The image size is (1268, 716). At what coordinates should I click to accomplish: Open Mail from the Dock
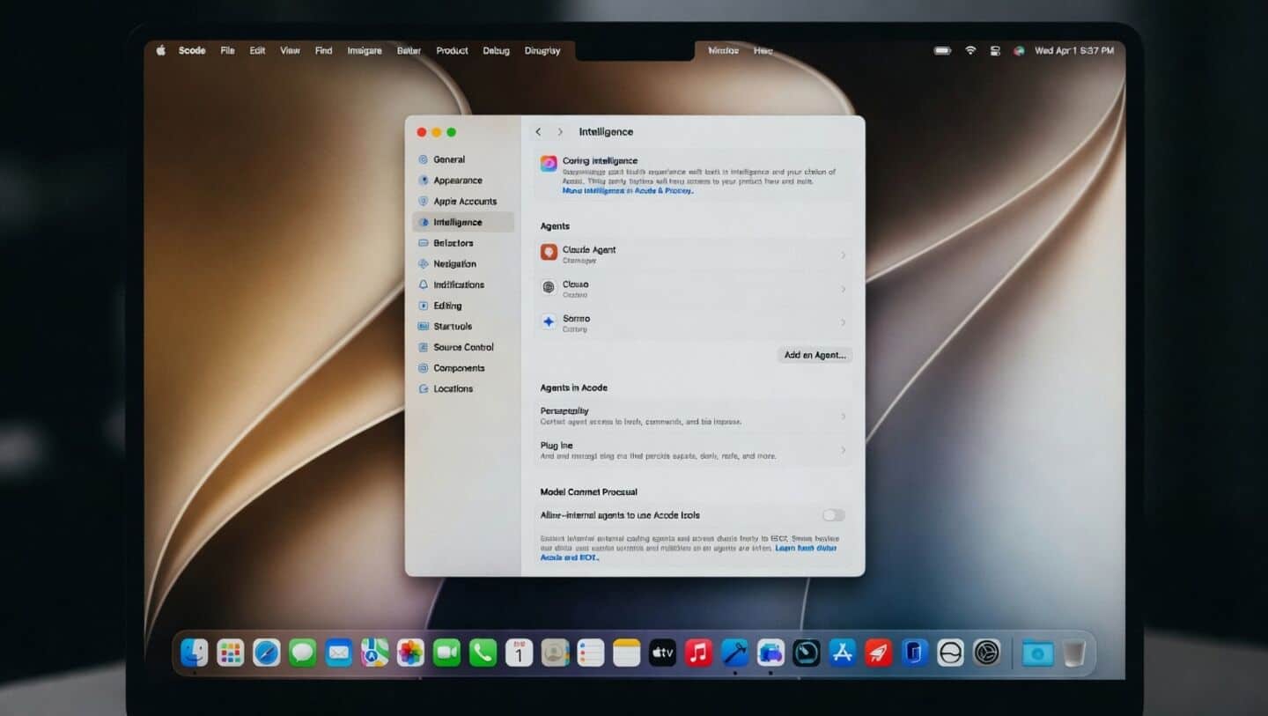[339, 653]
